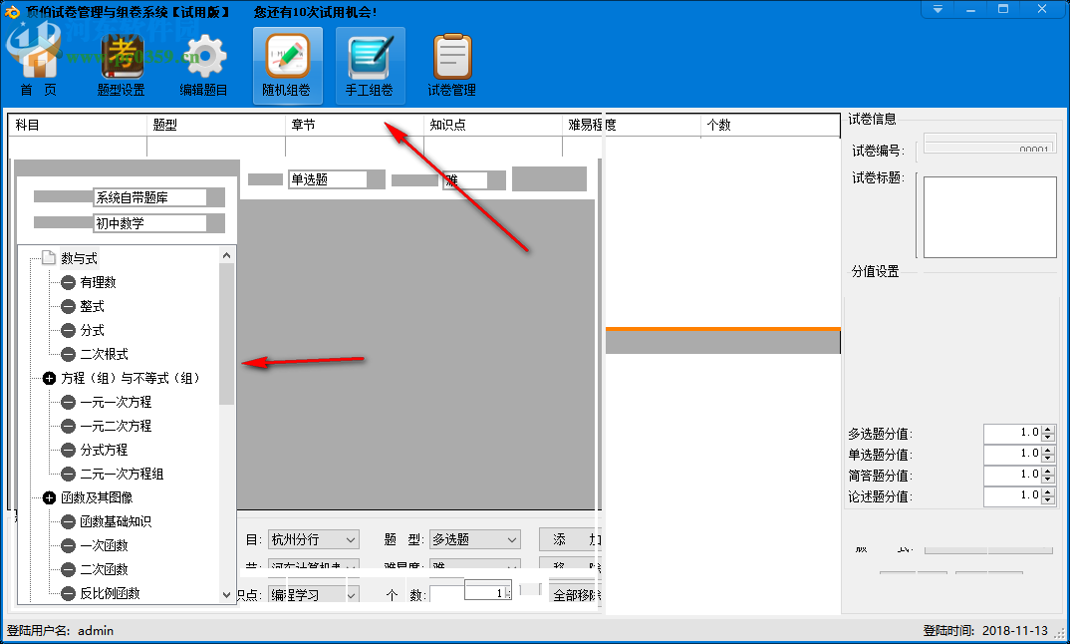This screenshot has width=1070, height=644.
Task: Click the minus icon beside 二次根式
Action: (x=68, y=354)
